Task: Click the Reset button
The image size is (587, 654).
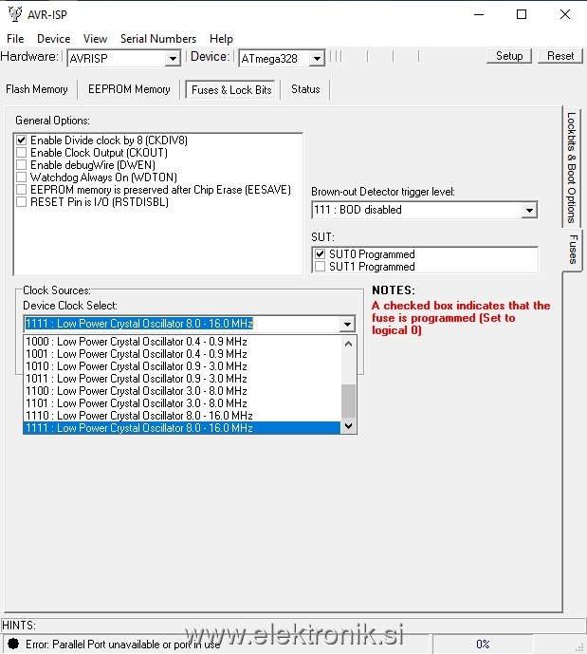Action: 560,56
